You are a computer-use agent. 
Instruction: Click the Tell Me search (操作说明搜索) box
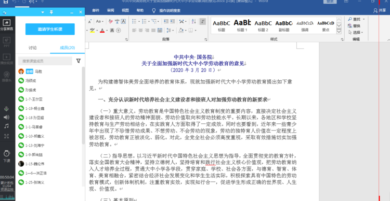click(x=166, y=11)
